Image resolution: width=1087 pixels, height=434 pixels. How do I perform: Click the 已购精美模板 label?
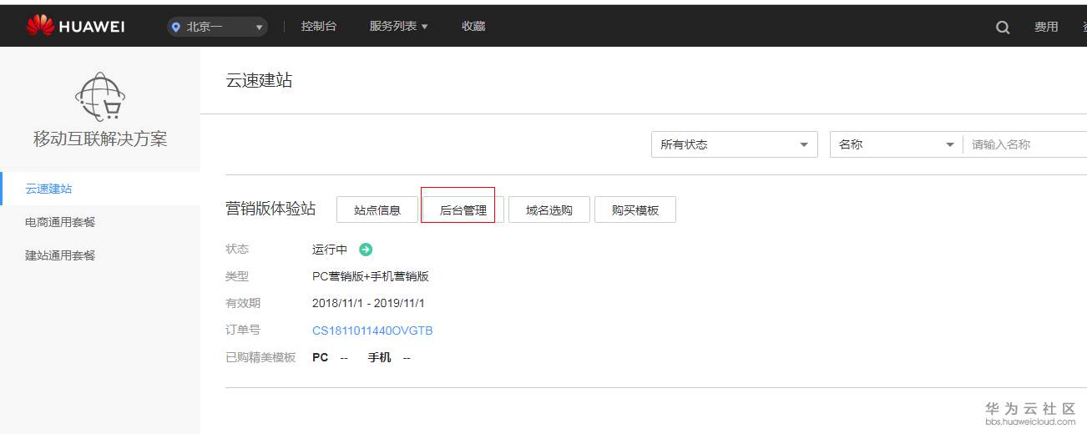pyautogui.click(x=260, y=357)
